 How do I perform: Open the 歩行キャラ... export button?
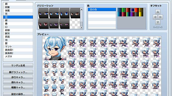click(x=18, y=77)
